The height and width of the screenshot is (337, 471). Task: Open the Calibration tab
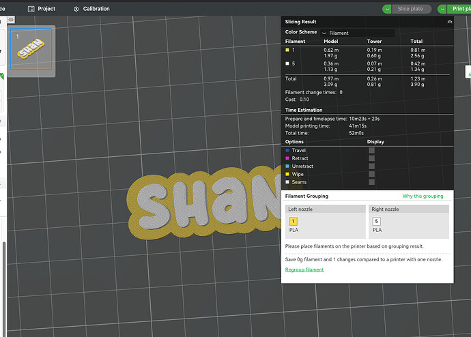pyautogui.click(x=91, y=9)
